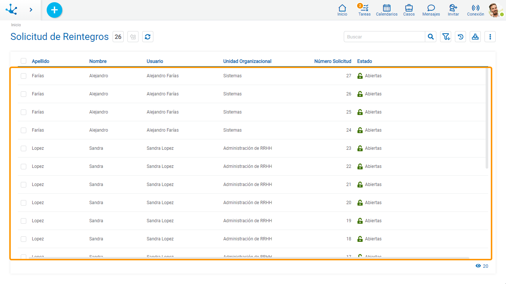Open the history clock icon
The image size is (506, 284).
[x=460, y=37]
